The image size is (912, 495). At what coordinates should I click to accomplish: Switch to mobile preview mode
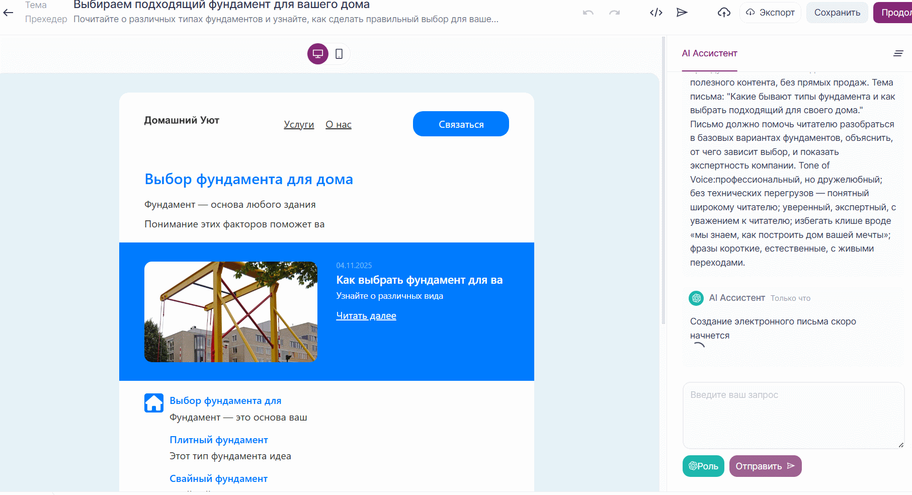[339, 54]
